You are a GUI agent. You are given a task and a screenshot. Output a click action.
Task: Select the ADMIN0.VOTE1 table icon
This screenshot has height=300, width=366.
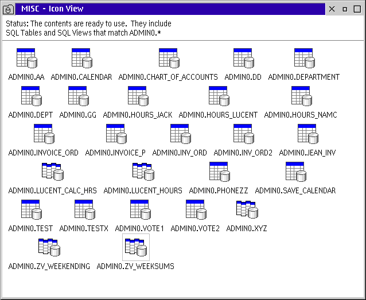(x=141, y=209)
